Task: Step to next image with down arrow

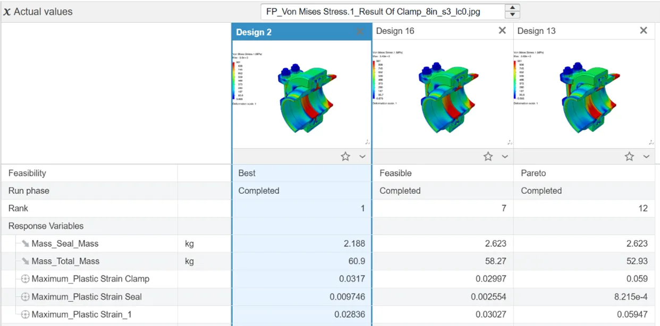Action: click(512, 15)
